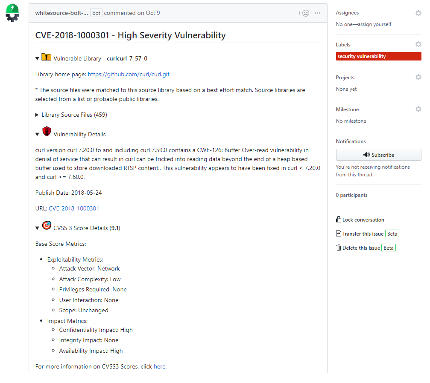Screen dimensions: 430x383
Task: Click the red security vulnerability label
Action: click(378, 56)
